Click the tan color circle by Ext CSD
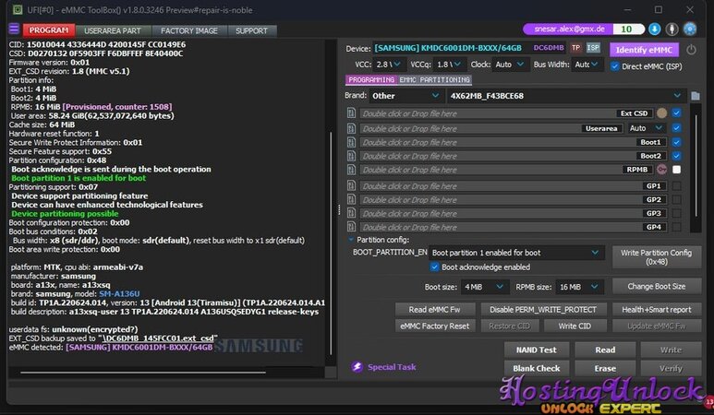Image resolution: width=714 pixels, height=415 pixels. (x=661, y=113)
